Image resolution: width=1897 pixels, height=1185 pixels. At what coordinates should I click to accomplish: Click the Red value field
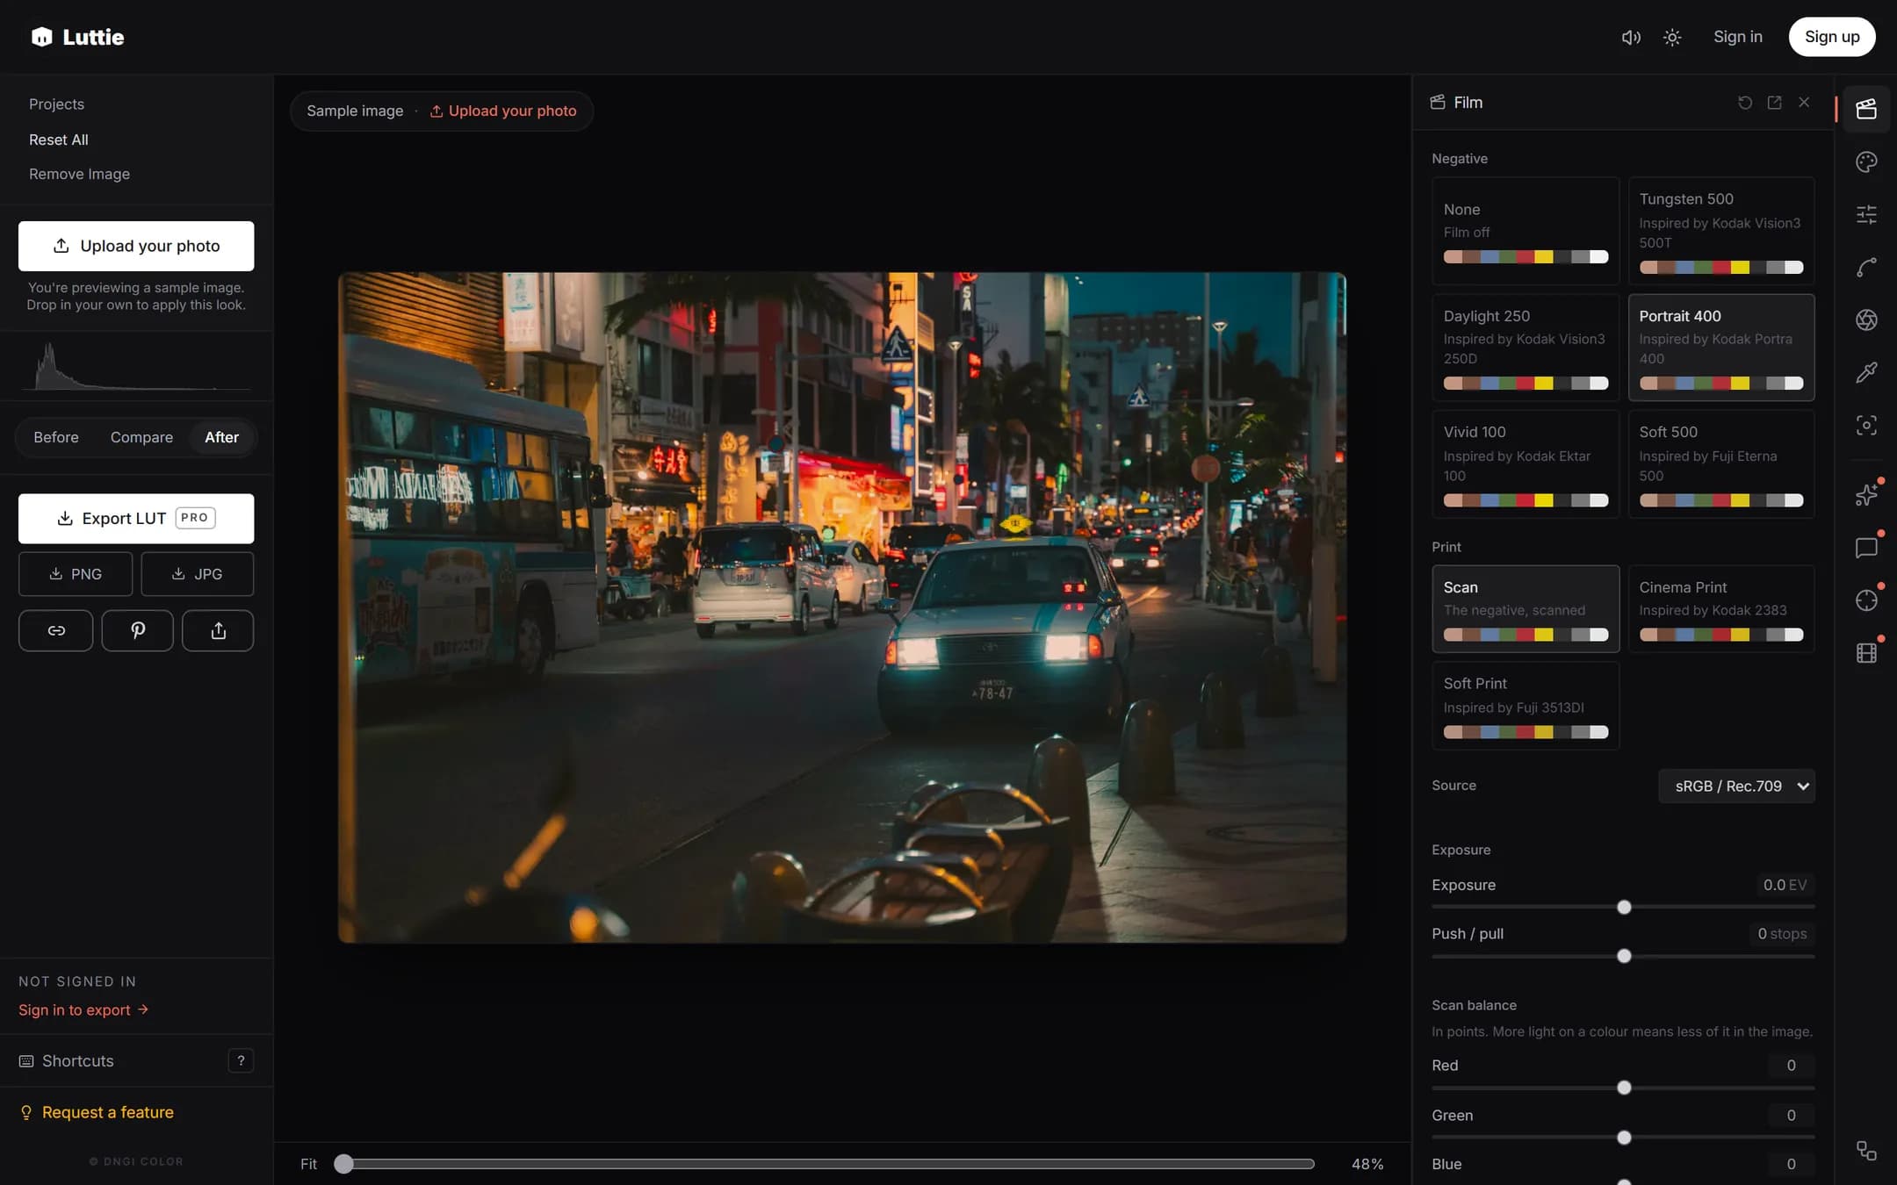pyautogui.click(x=1791, y=1066)
